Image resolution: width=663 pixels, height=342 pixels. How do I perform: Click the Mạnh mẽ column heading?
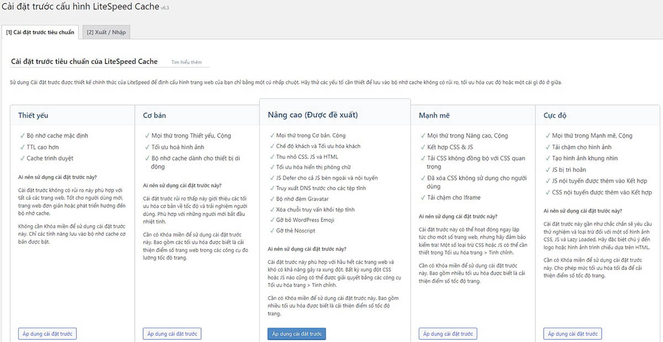coord(434,115)
